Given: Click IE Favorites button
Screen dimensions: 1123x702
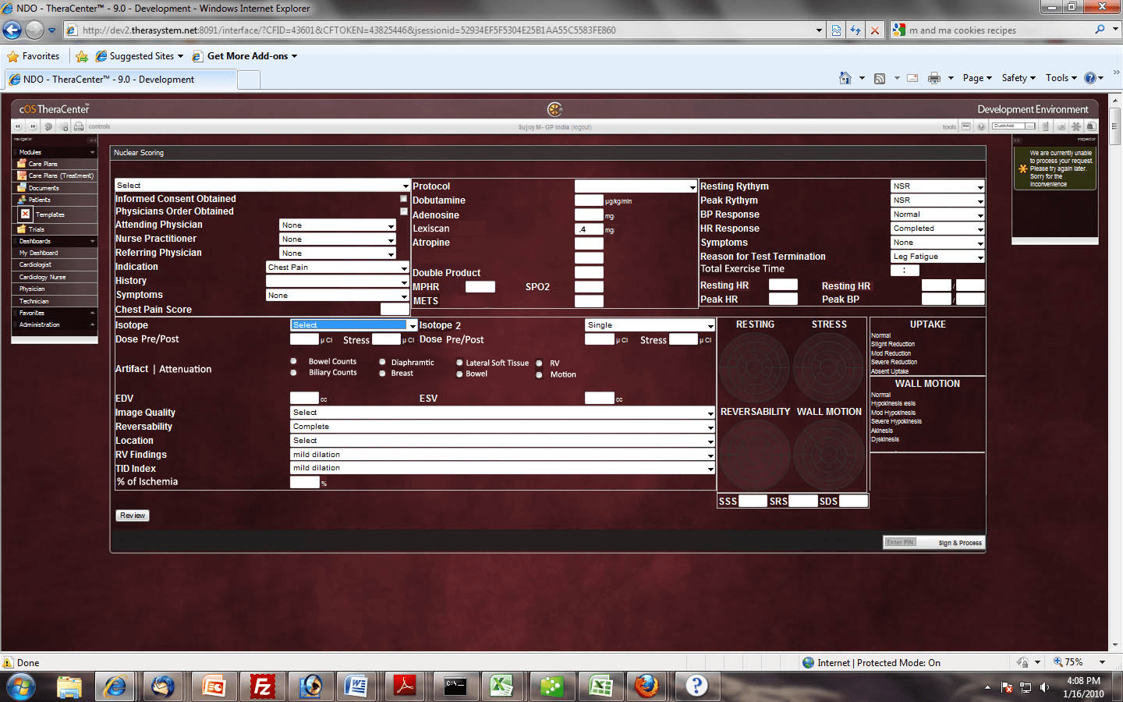Looking at the screenshot, I should pyautogui.click(x=34, y=56).
